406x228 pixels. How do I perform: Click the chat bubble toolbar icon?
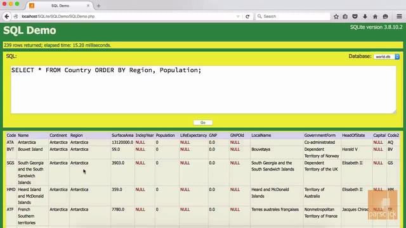(385, 16)
